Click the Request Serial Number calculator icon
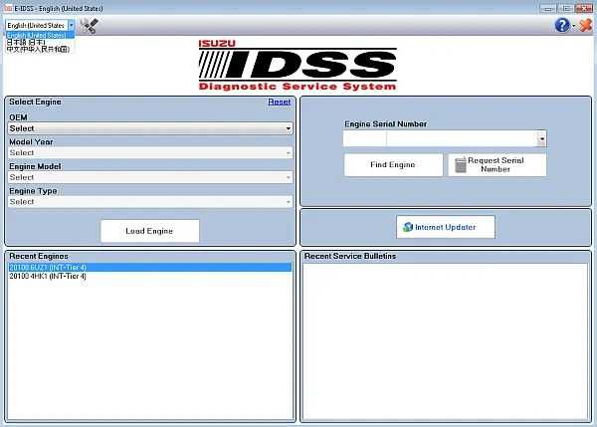Viewport: 597px width, 427px height. tap(461, 165)
